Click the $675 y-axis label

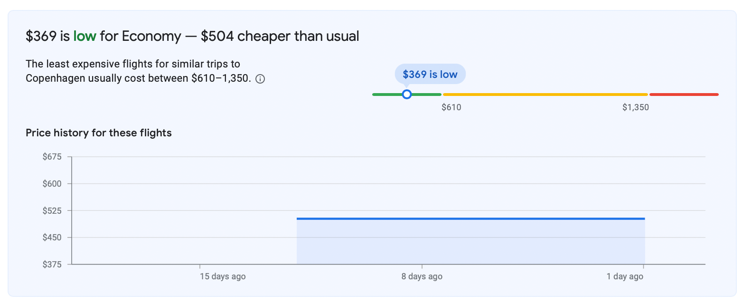[x=52, y=157]
